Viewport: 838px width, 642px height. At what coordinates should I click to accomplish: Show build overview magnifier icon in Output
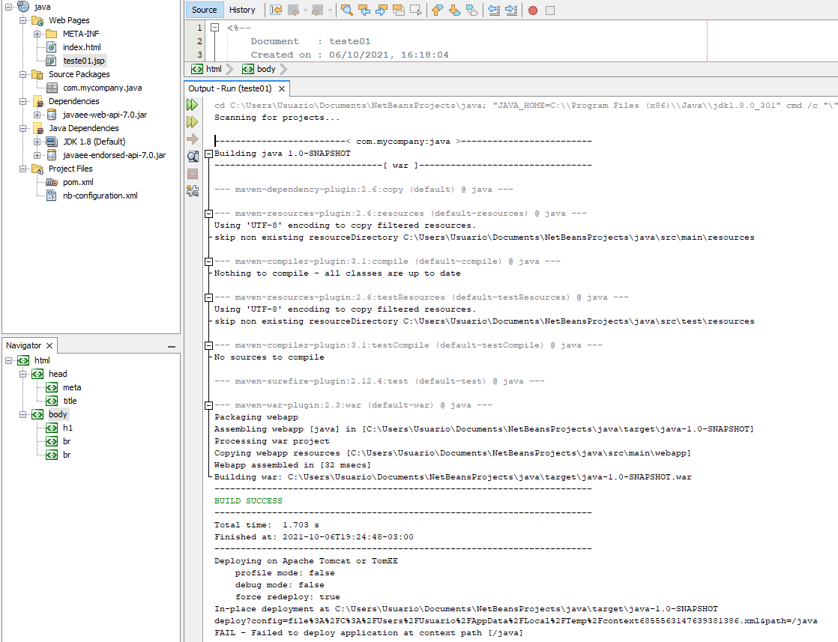pyautogui.click(x=193, y=157)
